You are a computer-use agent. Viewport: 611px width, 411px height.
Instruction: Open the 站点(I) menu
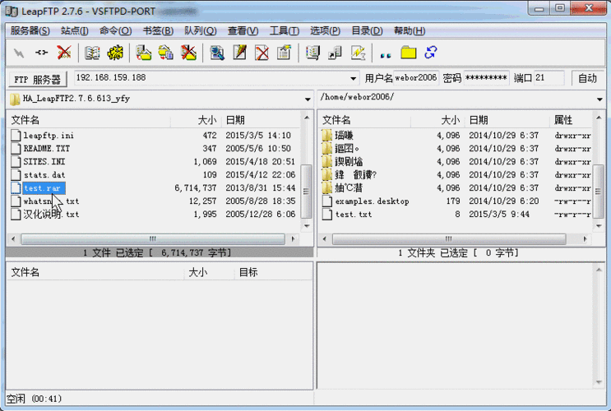click(x=75, y=30)
